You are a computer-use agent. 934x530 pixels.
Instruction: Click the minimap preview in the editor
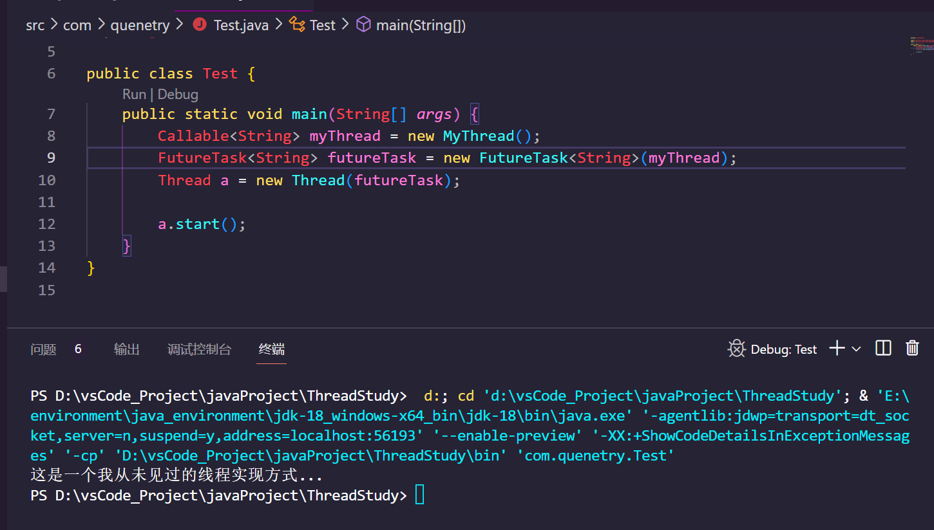coord(920,46)
